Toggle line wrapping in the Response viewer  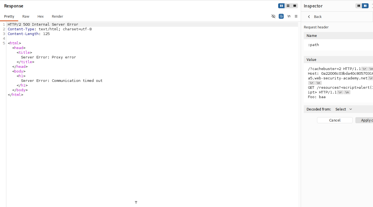281,16
